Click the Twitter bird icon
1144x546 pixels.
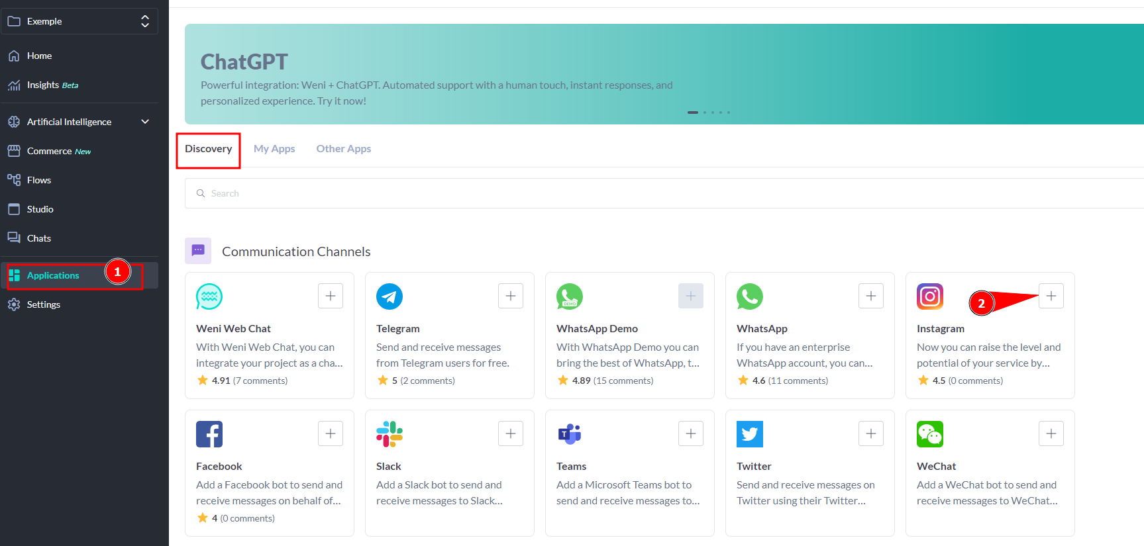(x=750, y=434)
